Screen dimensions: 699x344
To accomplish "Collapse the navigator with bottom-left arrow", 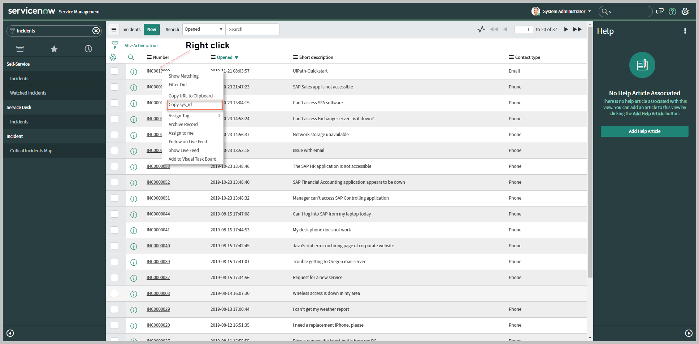I will tap(10, 333).
